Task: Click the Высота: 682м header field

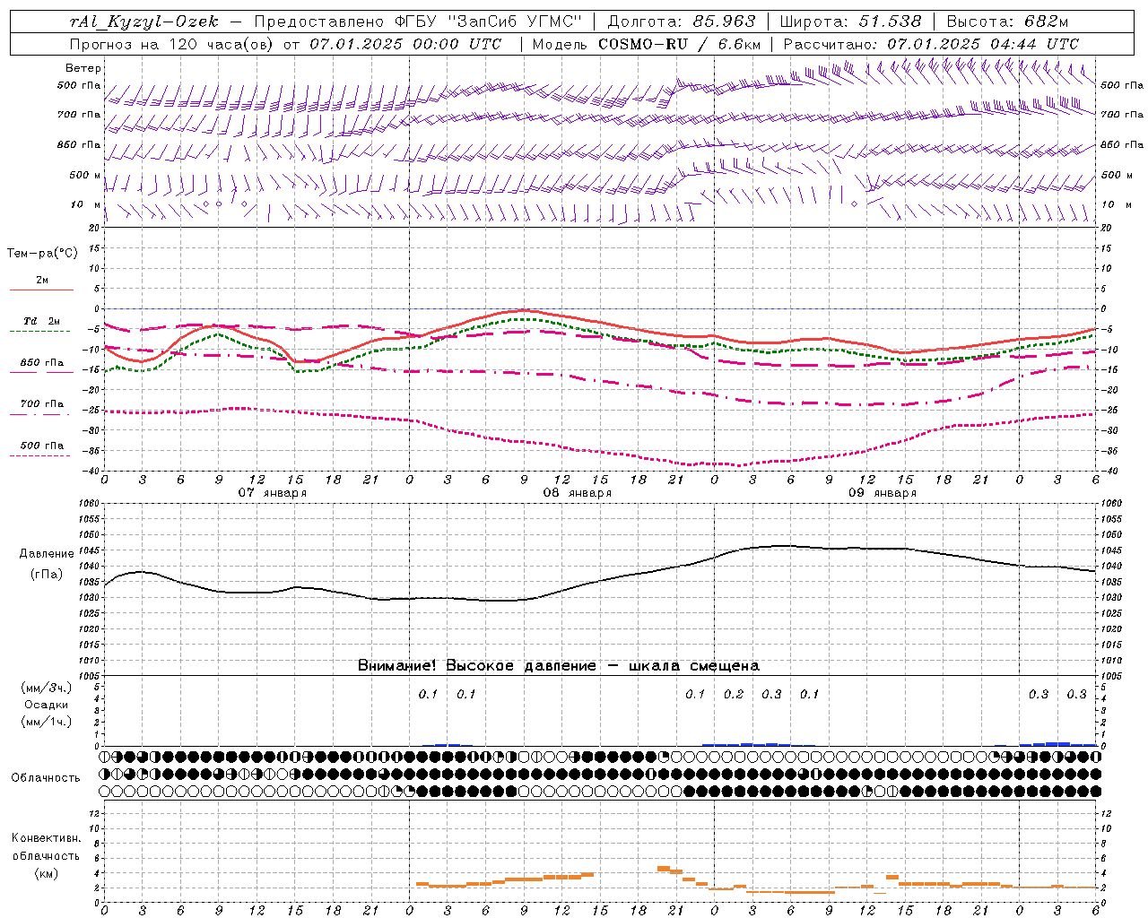Action: tap(1008, 22)
